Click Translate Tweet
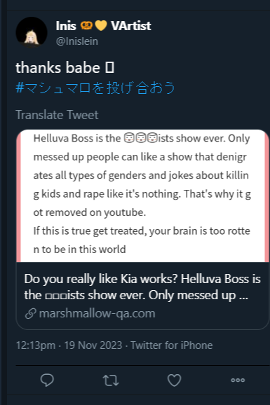Image resolution: width=270 pixels, height=405 pixels. (57, 115)
